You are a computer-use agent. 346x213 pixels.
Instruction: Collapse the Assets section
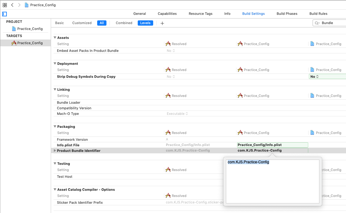pos(55,38)
